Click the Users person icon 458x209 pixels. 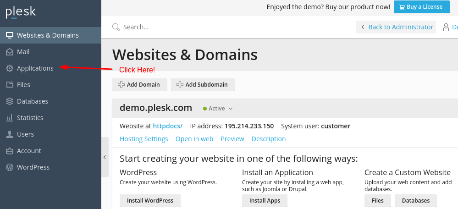[x=9, y=134]
